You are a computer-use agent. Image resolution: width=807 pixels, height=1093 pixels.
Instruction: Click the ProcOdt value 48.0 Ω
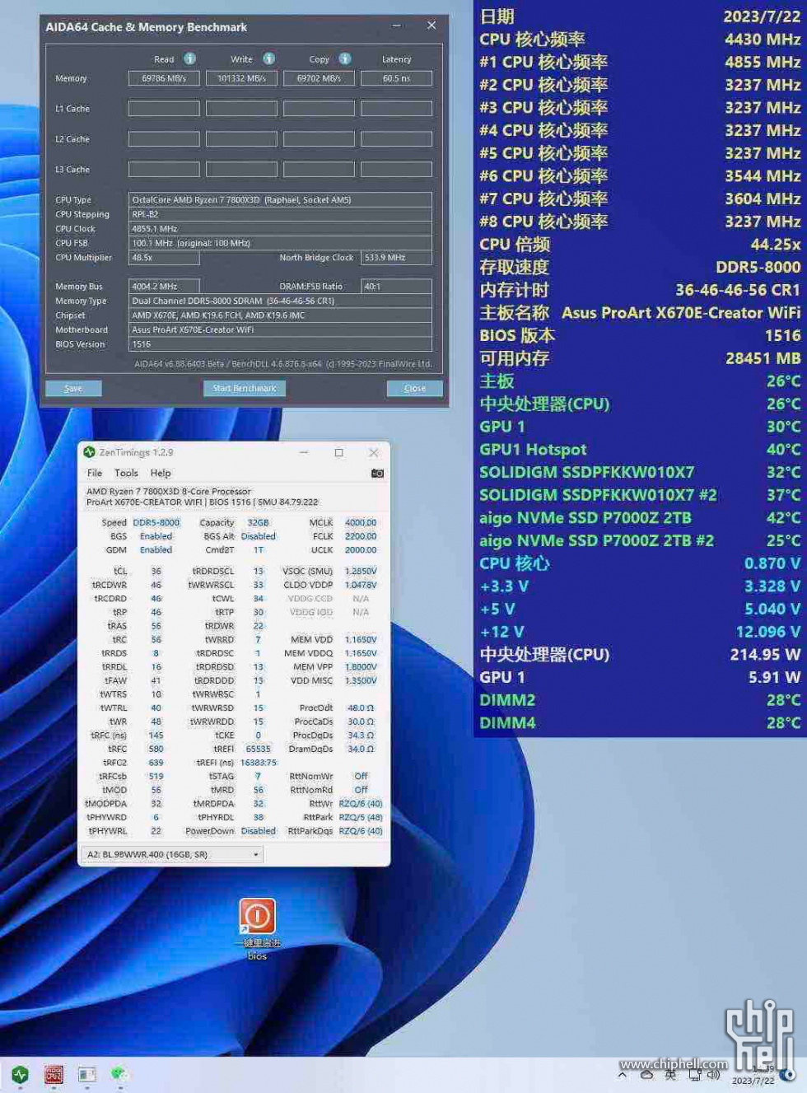[x=361, y=708]
